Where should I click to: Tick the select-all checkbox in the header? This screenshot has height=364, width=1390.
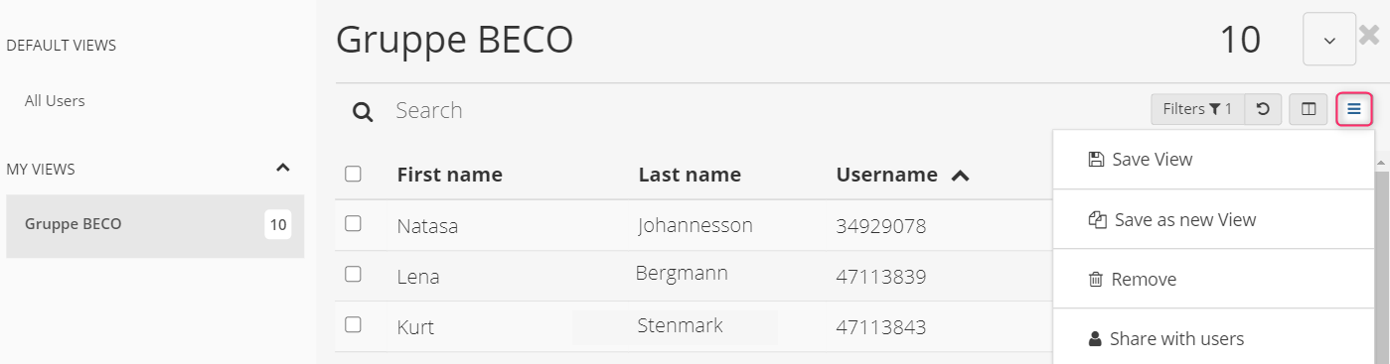coord(353,174)
